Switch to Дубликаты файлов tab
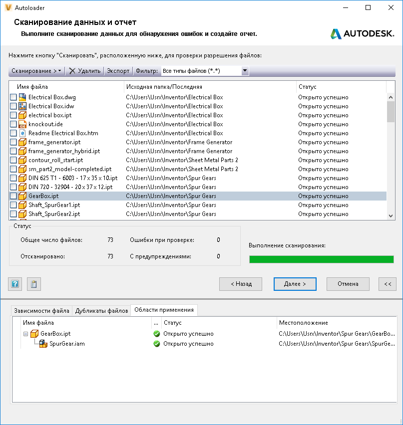The width and height of the screenshot is (403, 425). [101, 311]
